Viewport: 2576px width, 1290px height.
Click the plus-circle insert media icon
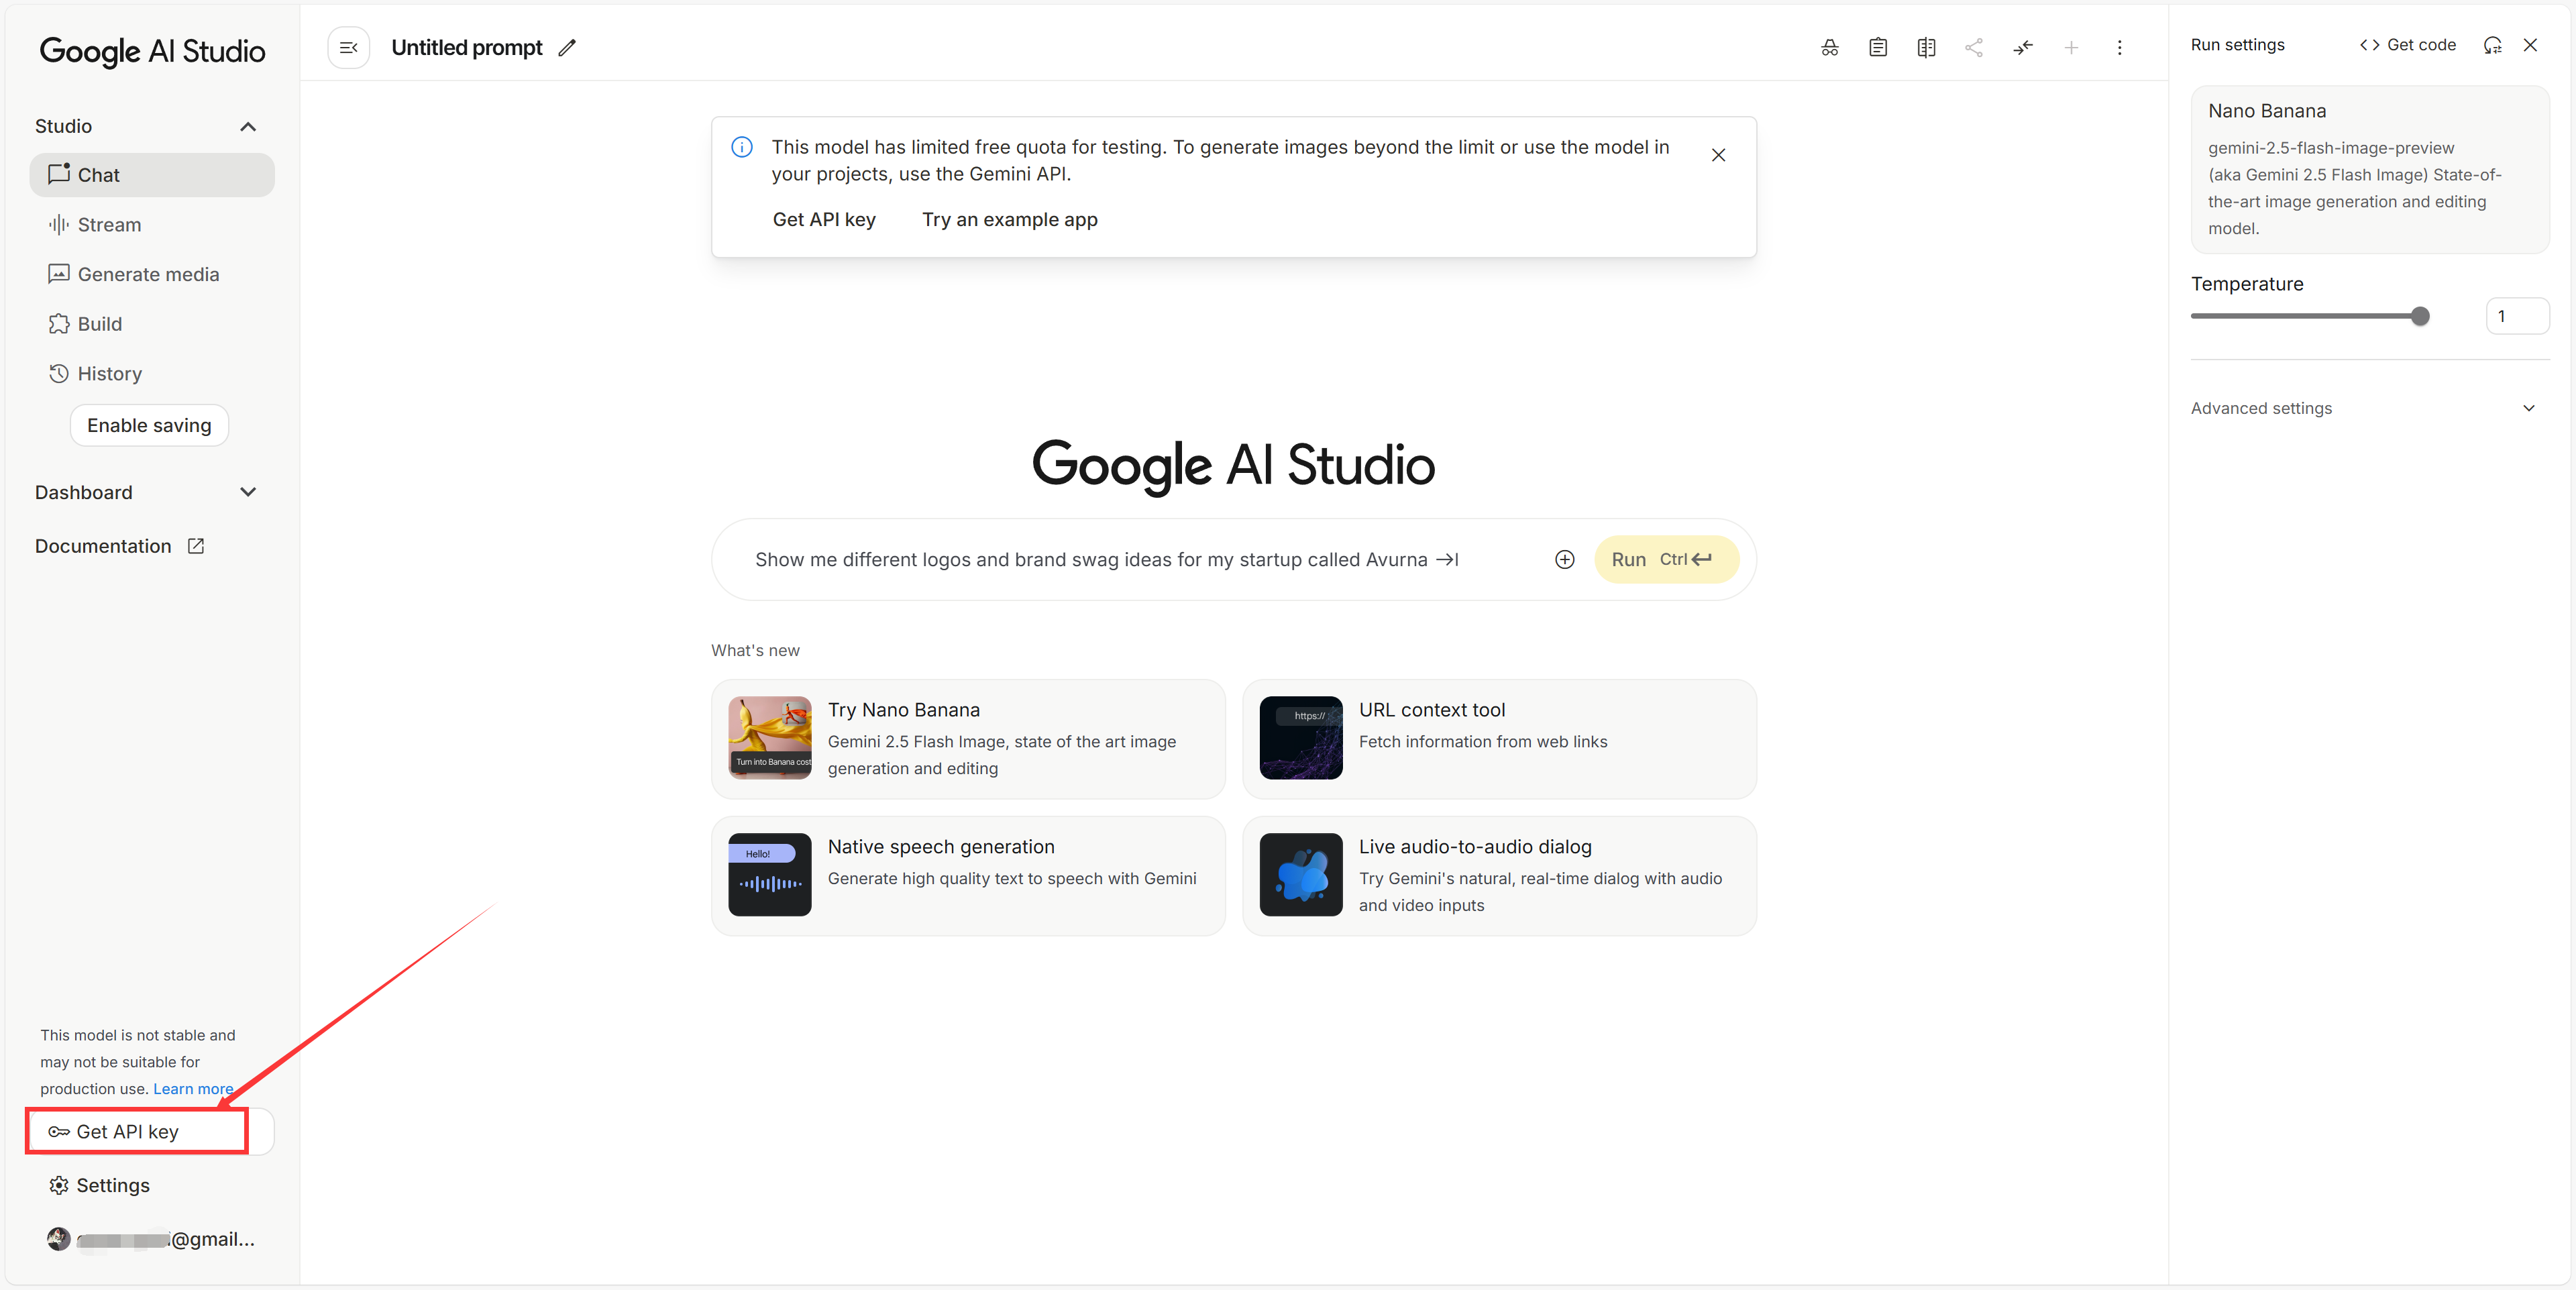click(x=1564, y=559)
